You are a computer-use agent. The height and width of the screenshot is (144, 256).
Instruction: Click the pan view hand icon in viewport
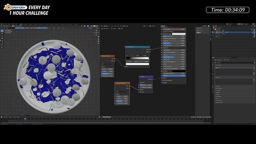click(x=98, y=39)
